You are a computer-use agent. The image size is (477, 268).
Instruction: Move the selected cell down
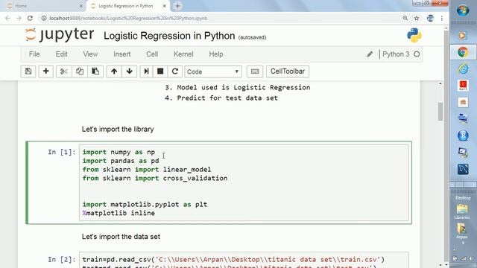129,71
